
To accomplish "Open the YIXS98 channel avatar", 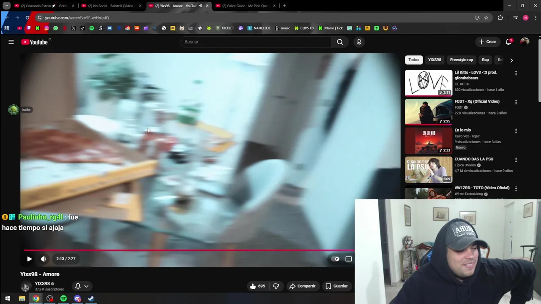I will pyautogui.click(x=26, y=287).
